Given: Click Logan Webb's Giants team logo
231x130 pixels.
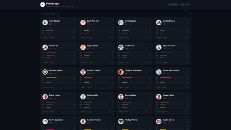Looking at the screenshot, I should (83, 47).
